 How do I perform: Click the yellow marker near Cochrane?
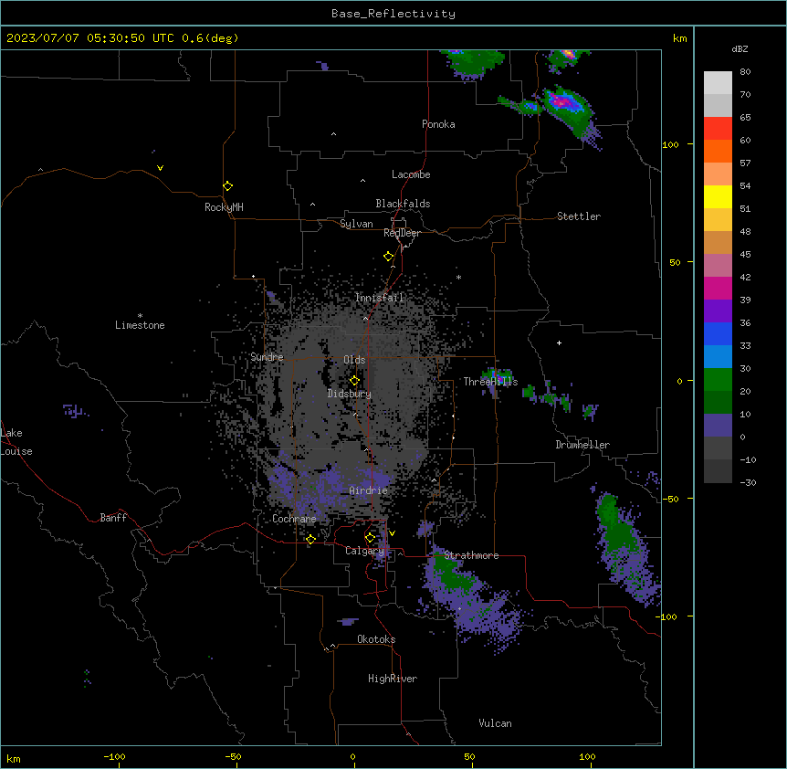tap(310, 540)
